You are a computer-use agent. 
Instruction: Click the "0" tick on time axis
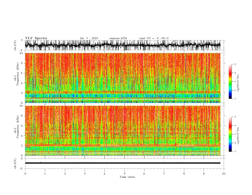click(25, 174)
